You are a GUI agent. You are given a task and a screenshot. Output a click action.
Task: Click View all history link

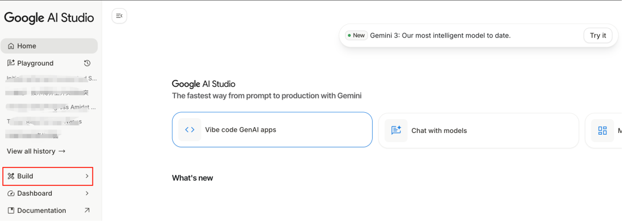(36, 151)
